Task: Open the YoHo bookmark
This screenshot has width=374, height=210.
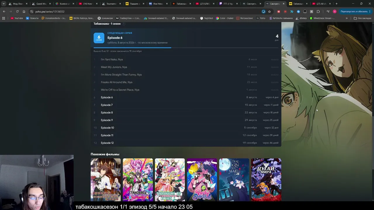Action: [261, 18]
